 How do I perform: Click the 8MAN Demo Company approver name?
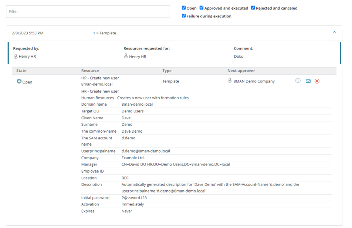pyautogui.click(x=254, y=81)
